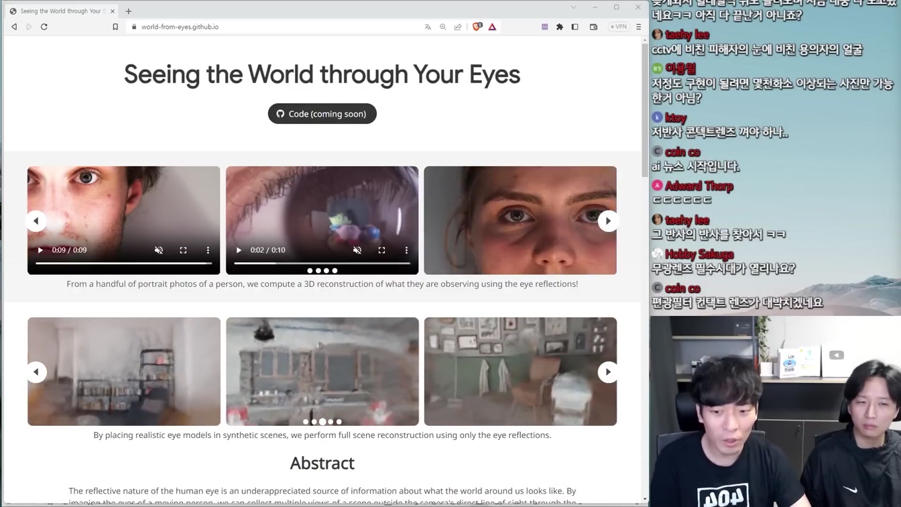
Task: Select the last dot of the portrait carousel
Action: pos(335,271)
